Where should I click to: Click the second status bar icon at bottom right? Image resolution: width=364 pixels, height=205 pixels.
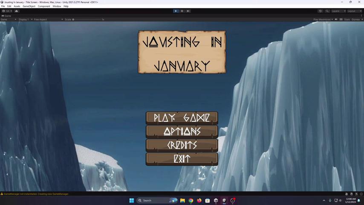click(352, 194)
